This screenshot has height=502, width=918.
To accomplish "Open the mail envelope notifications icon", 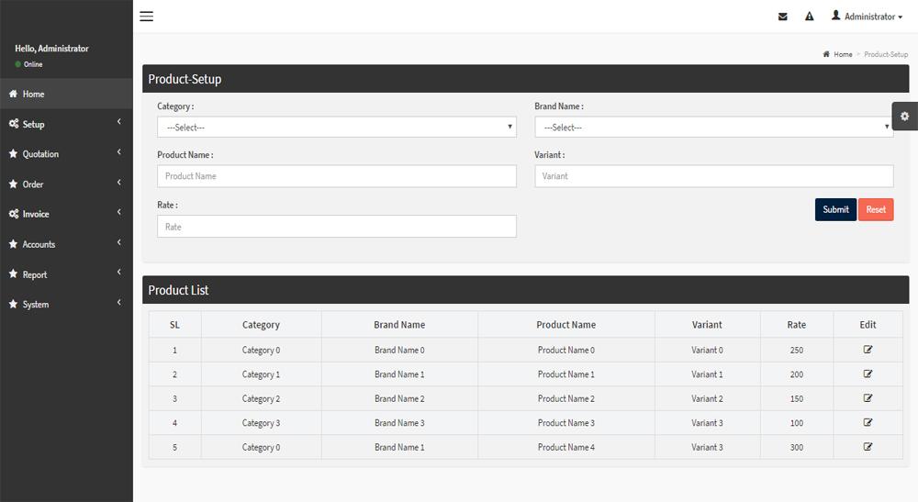I will click(x=783, y=17).
